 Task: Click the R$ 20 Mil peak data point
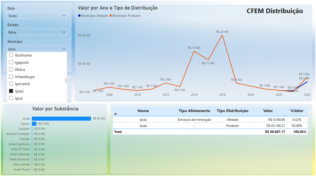coord(222,35)
